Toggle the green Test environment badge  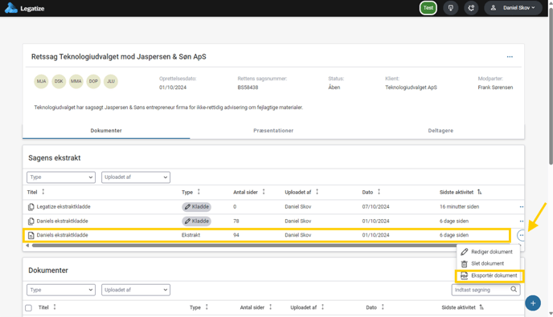point(428,8)
